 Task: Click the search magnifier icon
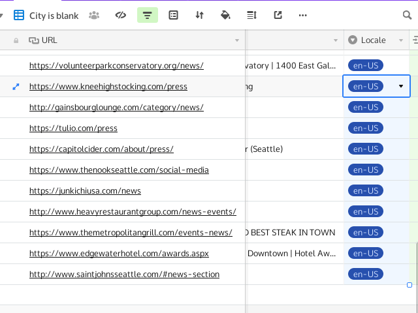[407, 15]
